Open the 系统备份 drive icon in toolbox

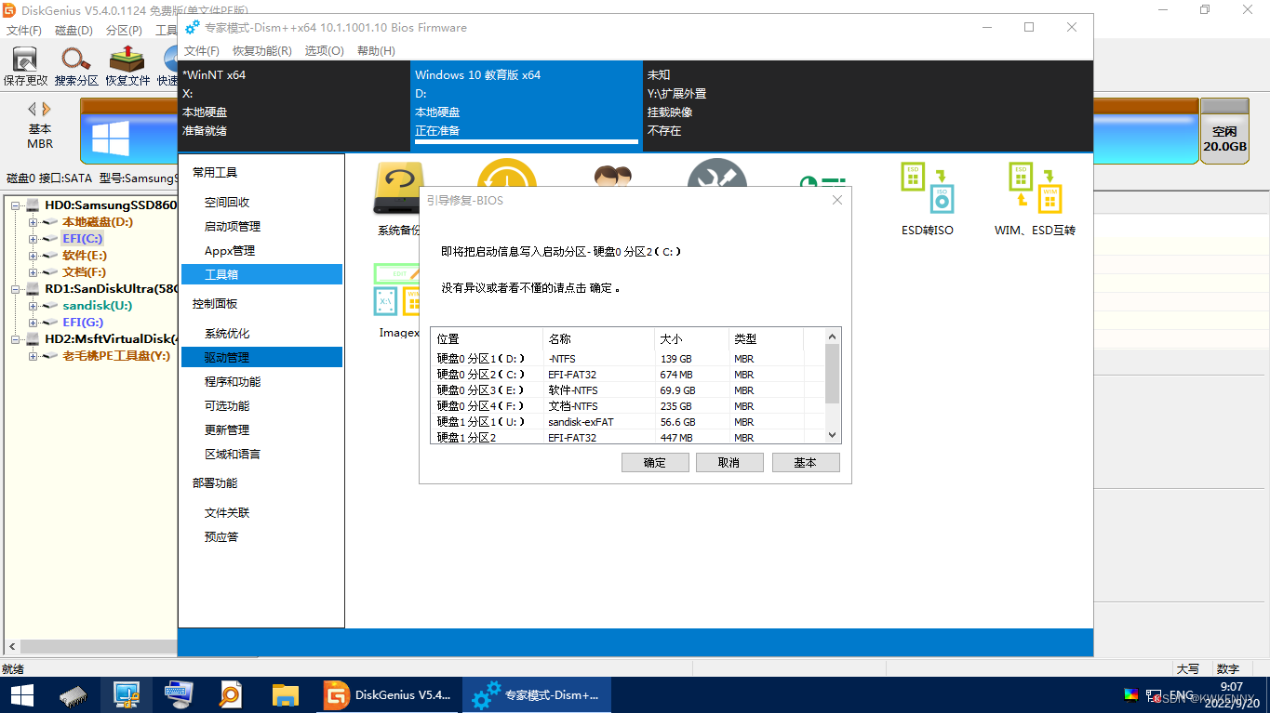(x=398, y=190)
